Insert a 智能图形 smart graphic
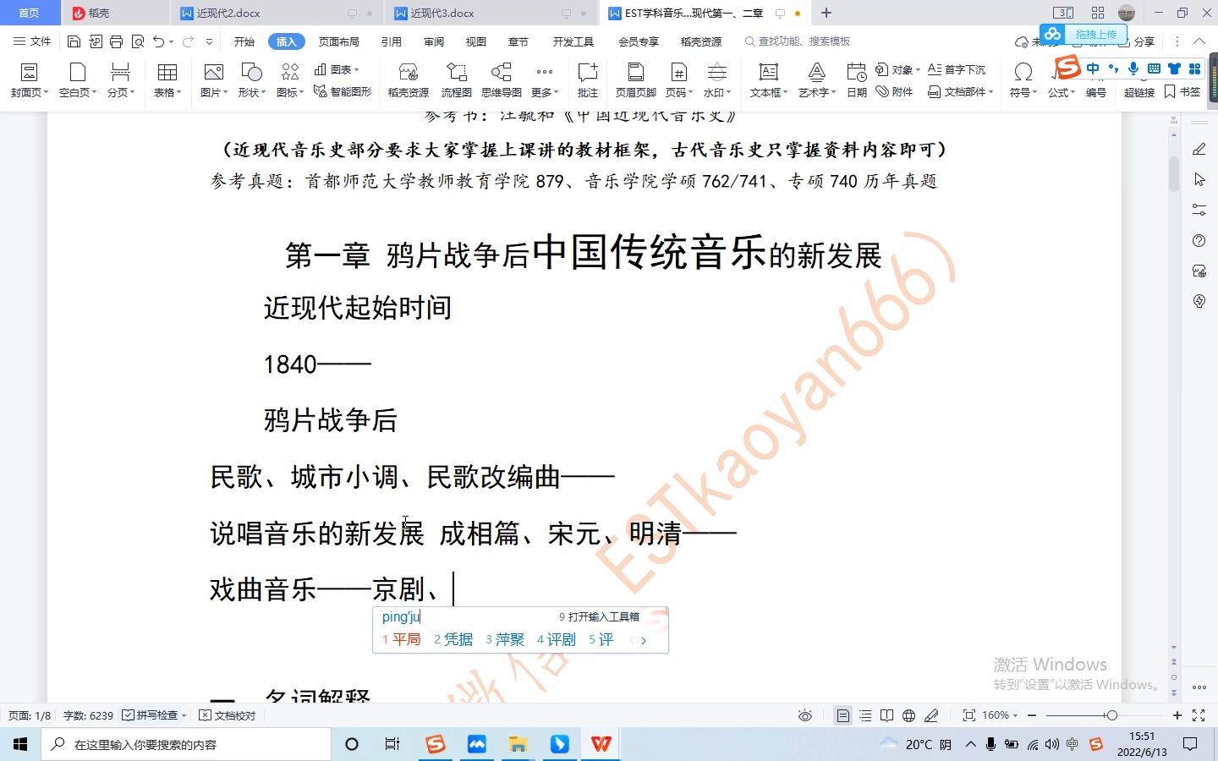The image size is (1218, 761). click(x=342, y=91)
